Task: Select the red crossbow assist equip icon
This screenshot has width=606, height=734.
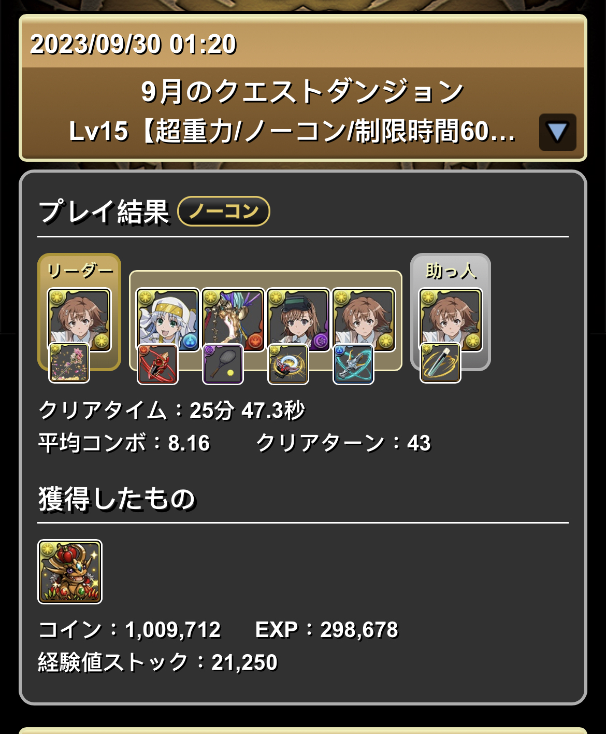Action: [157, 364]
